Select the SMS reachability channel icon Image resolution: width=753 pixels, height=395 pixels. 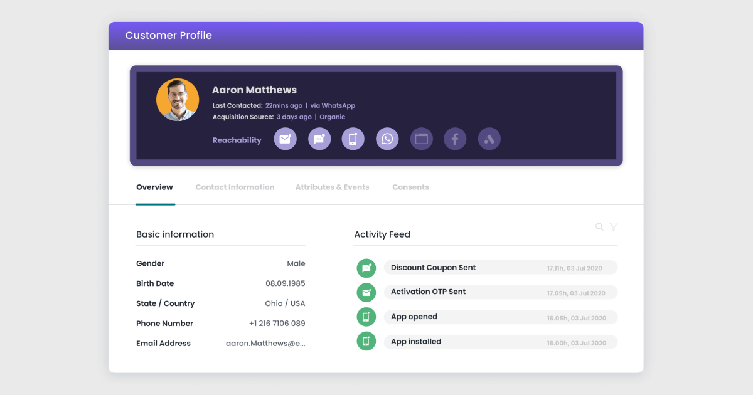[x=319, y=139]
